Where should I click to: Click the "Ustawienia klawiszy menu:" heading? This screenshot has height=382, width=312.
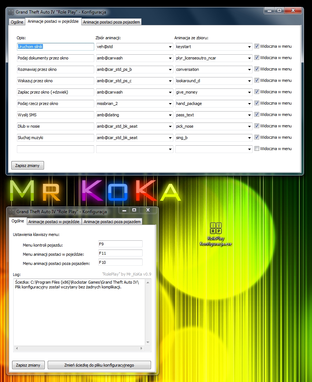(36, 234)
